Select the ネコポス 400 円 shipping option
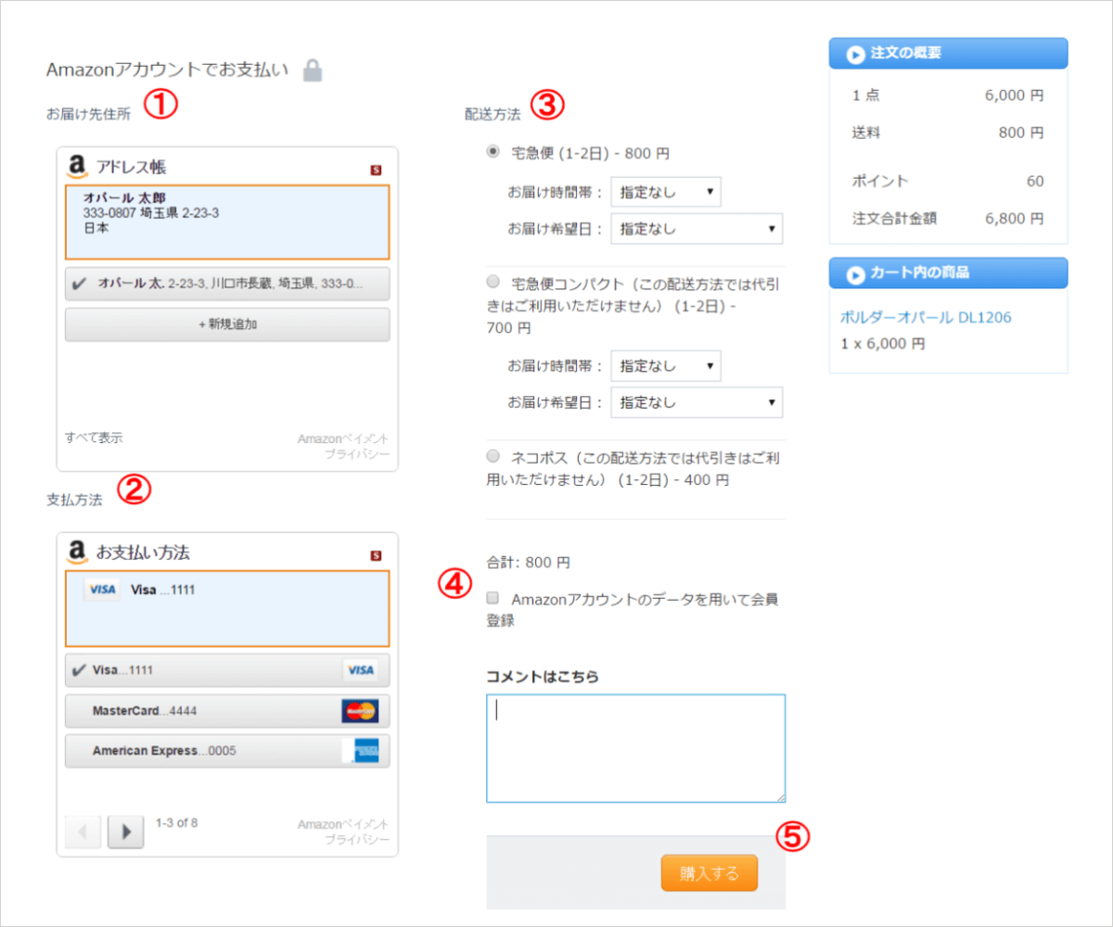This screenshot has width=1113, height=927. point(493,456)
